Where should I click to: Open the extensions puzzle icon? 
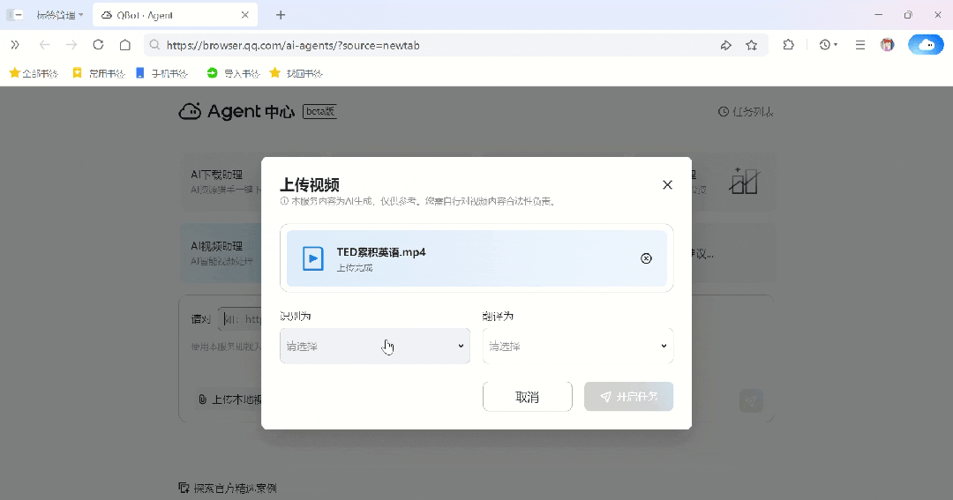tap(788, 45)
